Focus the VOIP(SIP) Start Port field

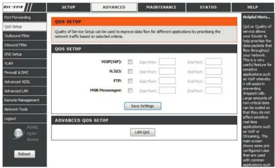tap(167, 62)
